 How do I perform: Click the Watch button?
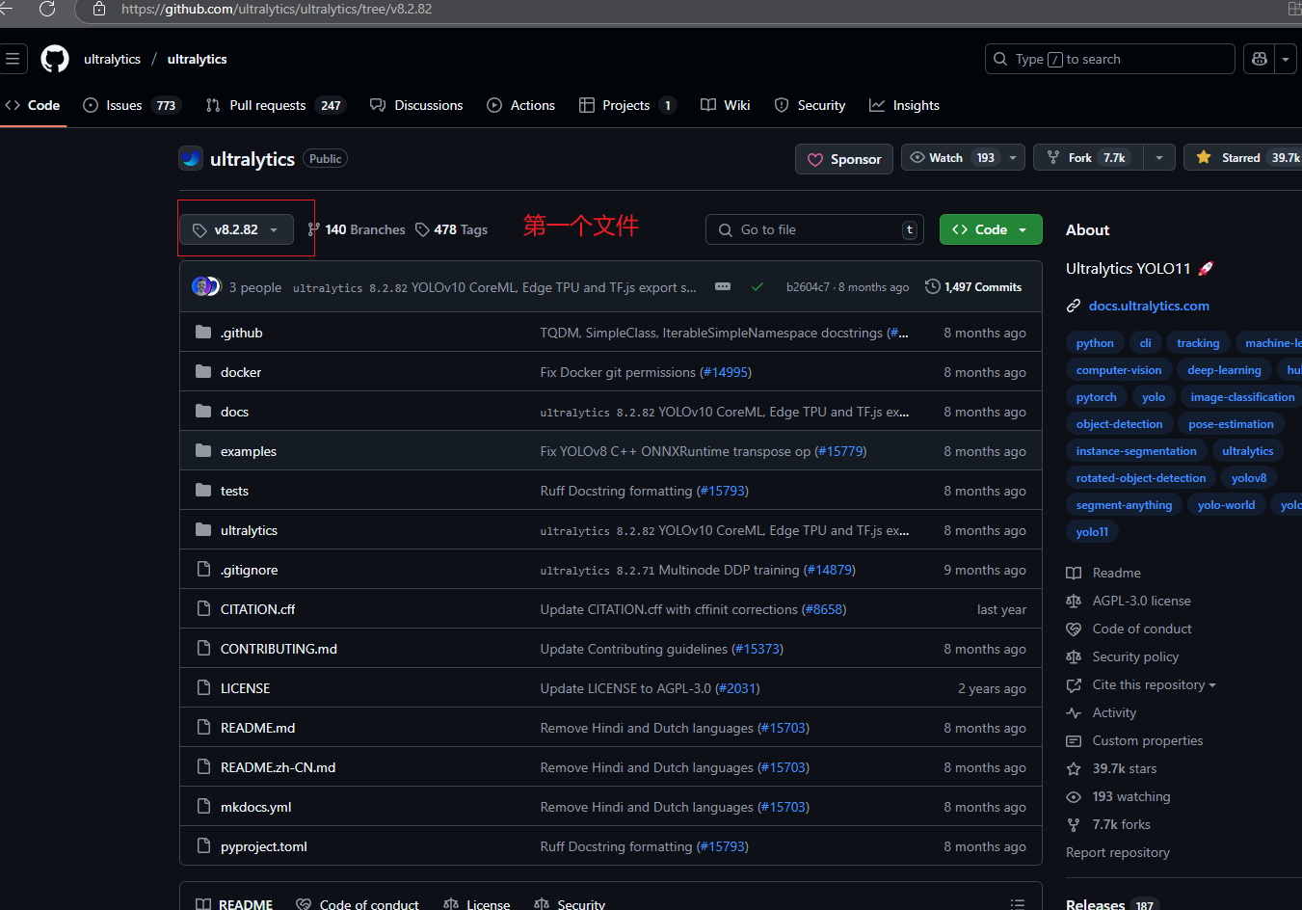[952, 157]
